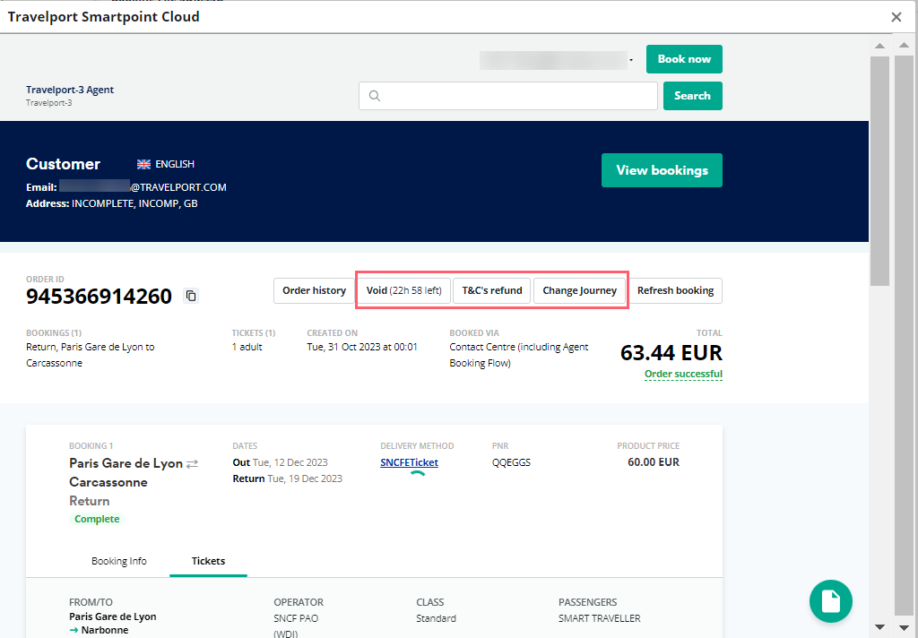The width and height of the screenshot is (918, 638).
Task: Select the UK flag language icon
Action: click(143, 165)
